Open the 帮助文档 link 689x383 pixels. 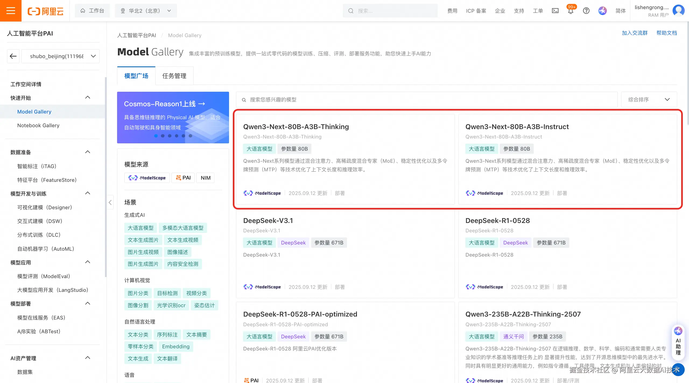point(667,33)
